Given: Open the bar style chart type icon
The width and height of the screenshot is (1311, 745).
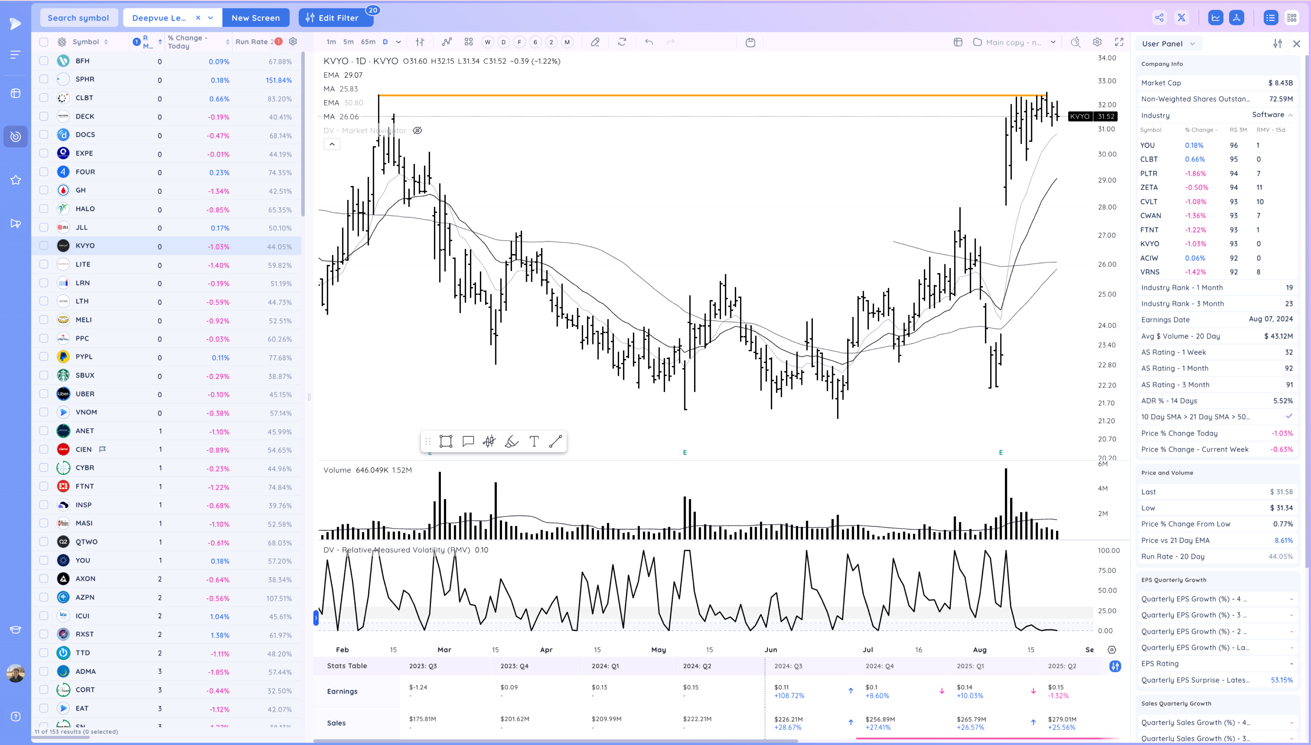Looking at the screenshot, I should click(x=420, y=42).
